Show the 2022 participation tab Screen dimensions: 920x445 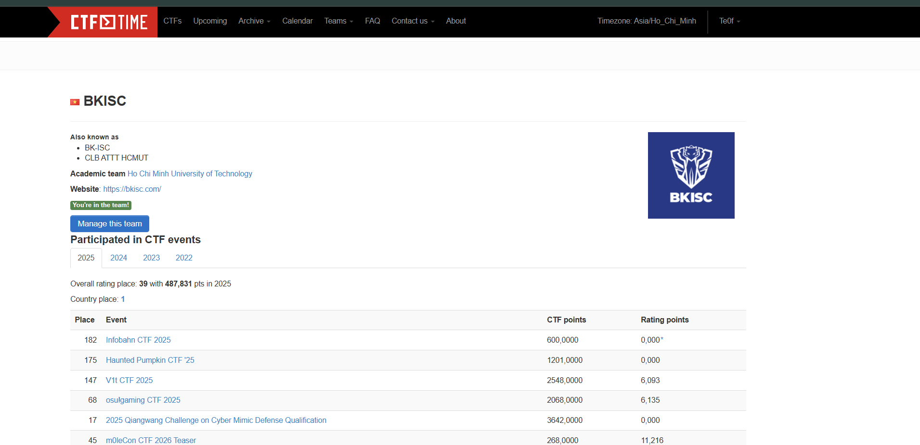(x=184, y=258)
